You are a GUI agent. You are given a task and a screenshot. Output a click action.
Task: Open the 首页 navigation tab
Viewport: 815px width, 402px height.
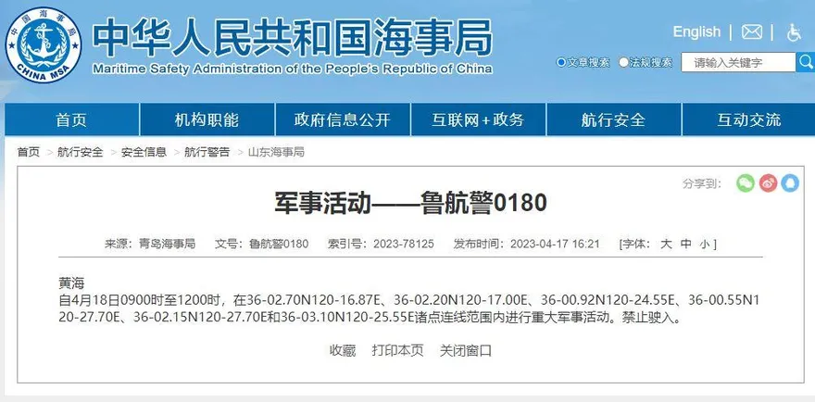pyautogui.click(x=71, y=119)
